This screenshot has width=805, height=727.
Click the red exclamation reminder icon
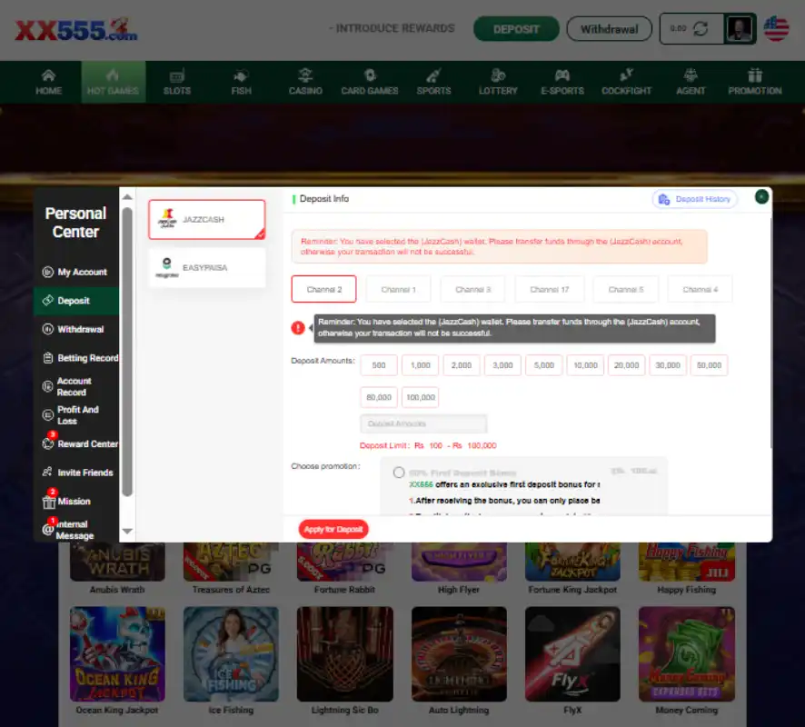point(298,327)
